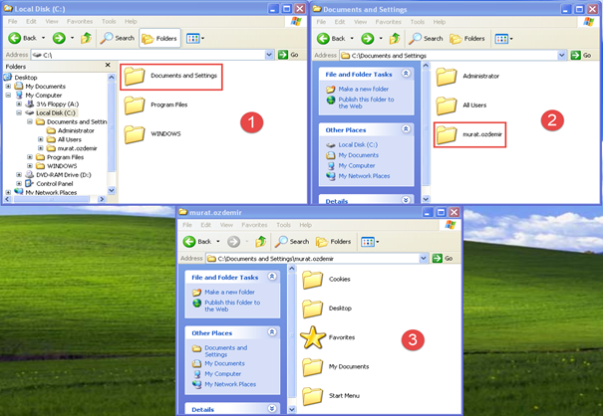Select murat.ozdemir folder in Documents and Settings window

(x=469, y=134)
